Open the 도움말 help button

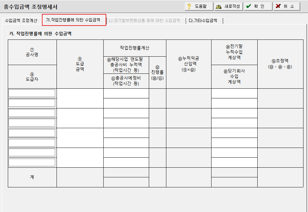[199, 6]
